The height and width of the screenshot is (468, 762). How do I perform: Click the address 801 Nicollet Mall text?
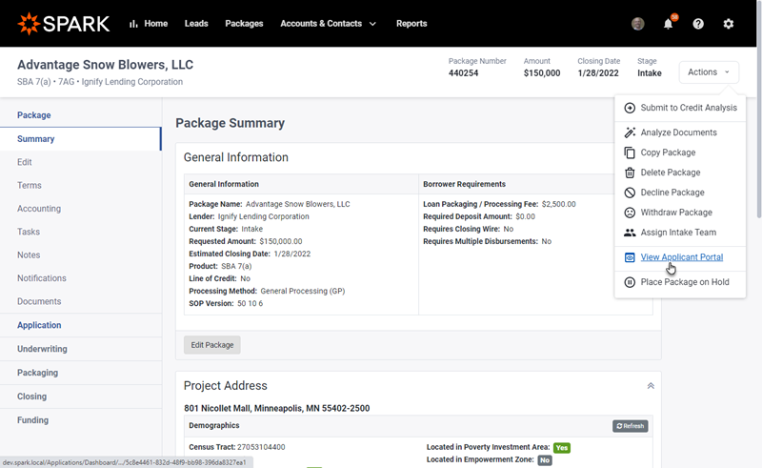click(x=276, y=408)
